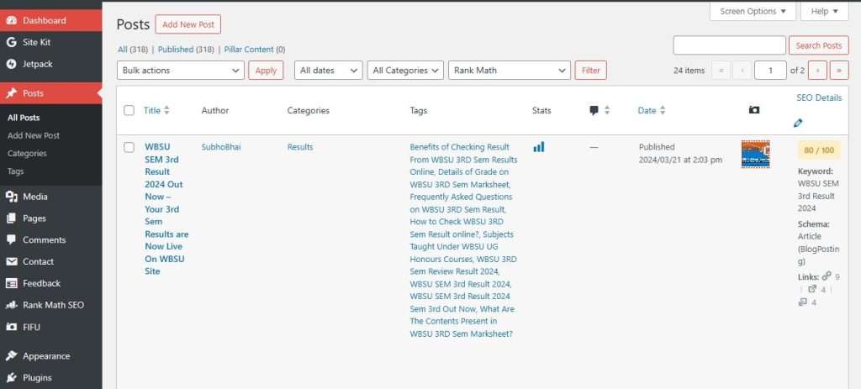Select all posts header checkbox
861x389 pixels.
point(129,110)
